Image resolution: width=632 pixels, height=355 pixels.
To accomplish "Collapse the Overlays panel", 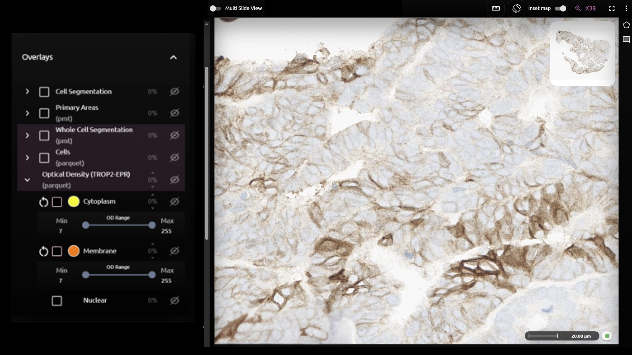I will click(173, 58).
